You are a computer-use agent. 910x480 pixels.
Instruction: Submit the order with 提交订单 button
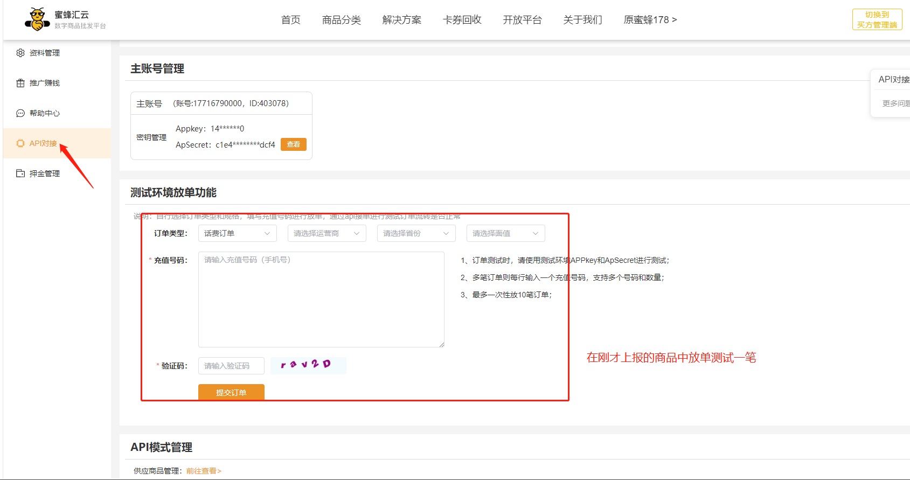(231, 392)
